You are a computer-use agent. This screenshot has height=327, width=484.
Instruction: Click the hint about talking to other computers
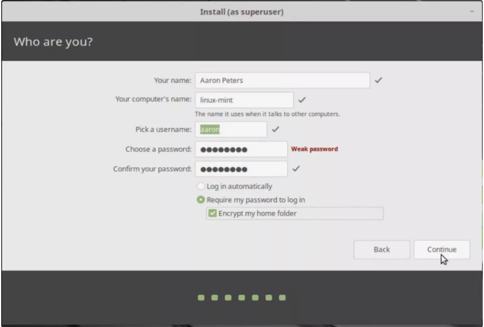[x=268, y=114]
